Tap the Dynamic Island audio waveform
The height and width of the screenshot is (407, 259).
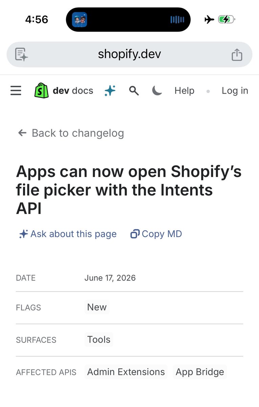pos(177,20)
